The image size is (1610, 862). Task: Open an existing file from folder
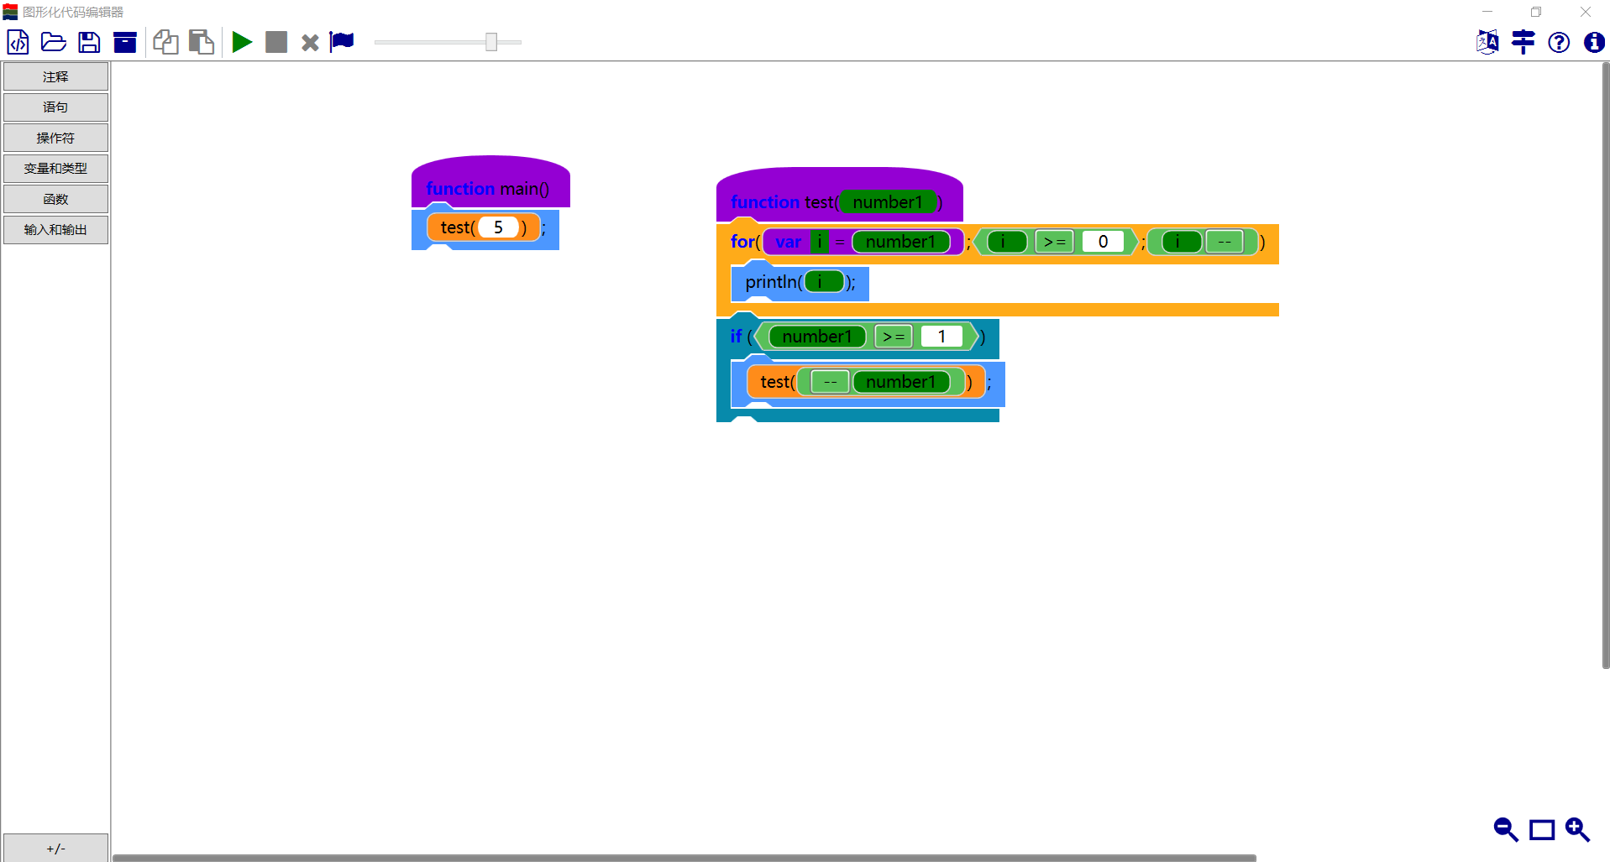tap(54, 42)
